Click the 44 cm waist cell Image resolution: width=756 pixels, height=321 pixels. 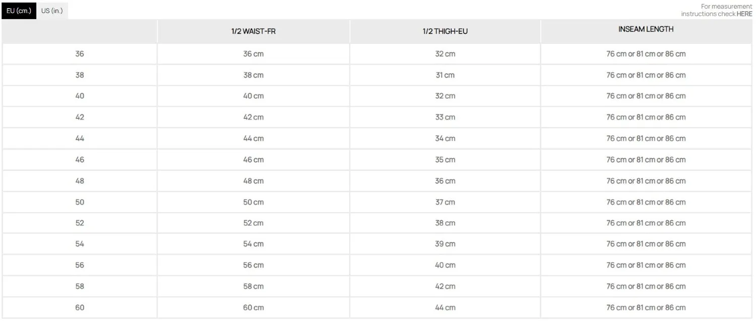(x=253, y=139)
